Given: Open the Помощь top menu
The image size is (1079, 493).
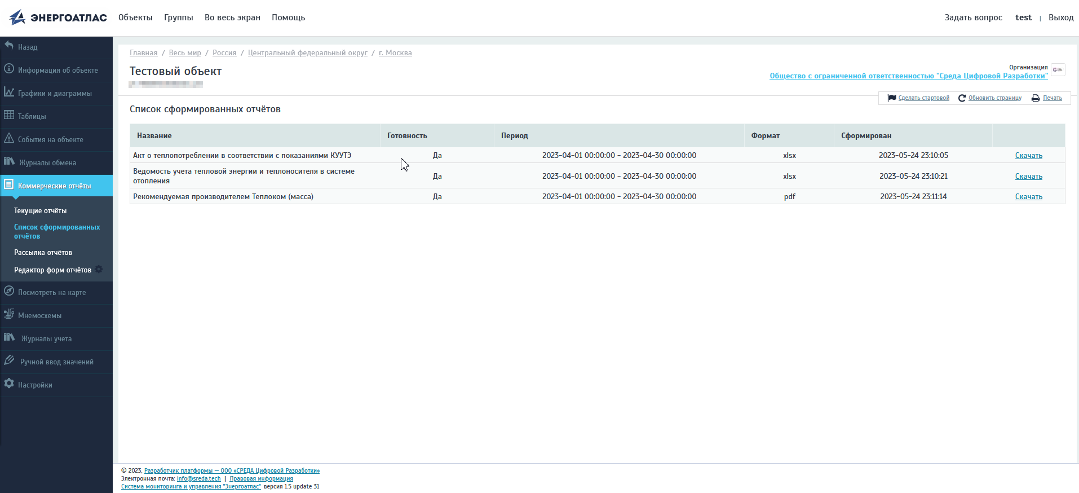Looking at the screenshot, I should [x=288, y=17].
